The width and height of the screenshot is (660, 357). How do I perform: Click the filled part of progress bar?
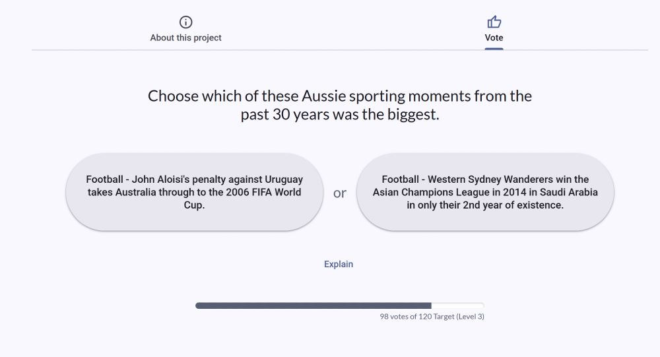point(313,306)
